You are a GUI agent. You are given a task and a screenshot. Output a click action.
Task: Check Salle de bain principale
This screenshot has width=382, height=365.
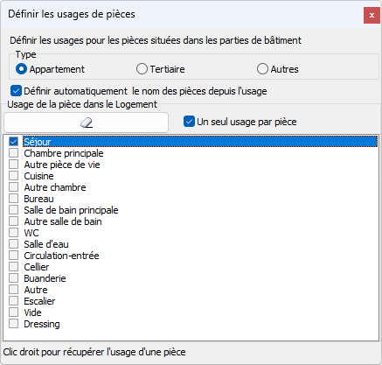pos(13,210)
